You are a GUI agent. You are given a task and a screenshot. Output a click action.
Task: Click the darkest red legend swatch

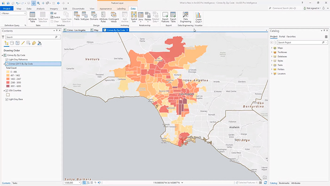click(x=8, y=86)
